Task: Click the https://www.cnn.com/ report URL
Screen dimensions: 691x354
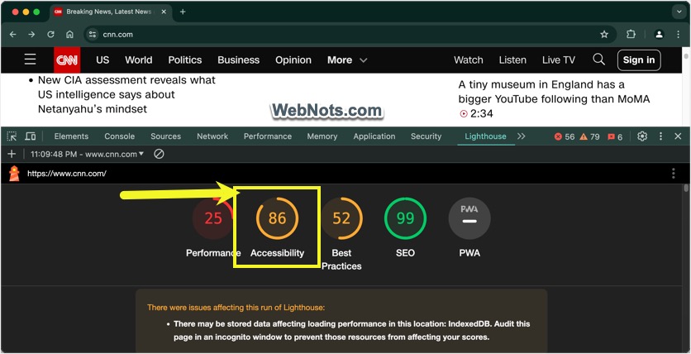Action: point(67,174)
